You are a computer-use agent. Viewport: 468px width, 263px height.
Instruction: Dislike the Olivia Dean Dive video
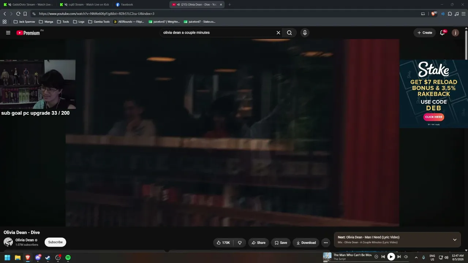pos(240,243)
